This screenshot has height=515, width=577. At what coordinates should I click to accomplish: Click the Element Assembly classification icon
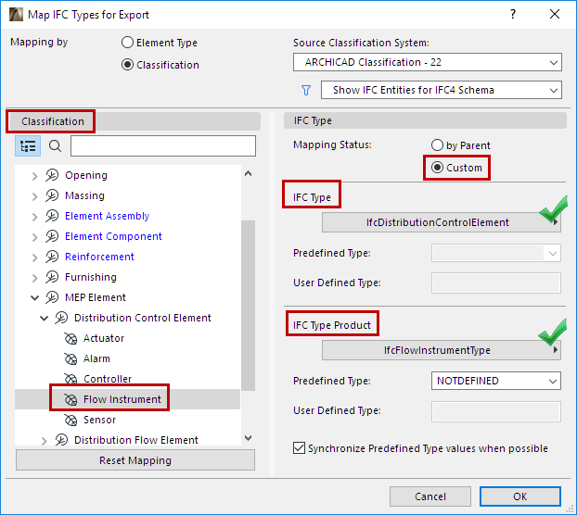(x=52, y=216)
